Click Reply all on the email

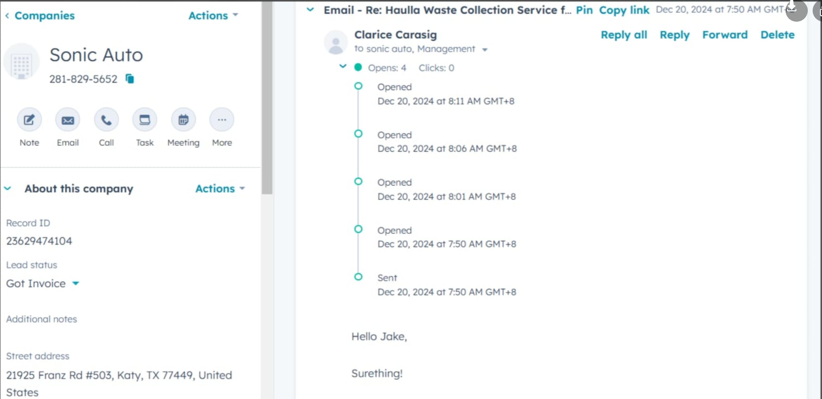pos(624,35)
